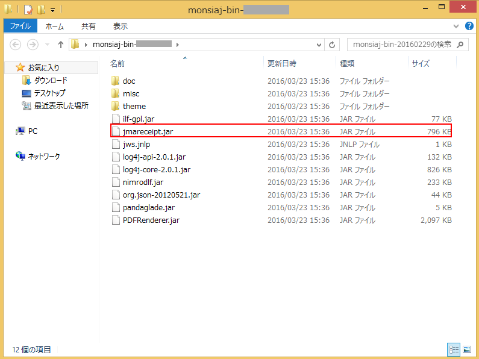
Task: Select the jws.jnlp file icon
Action: [116, 144]
